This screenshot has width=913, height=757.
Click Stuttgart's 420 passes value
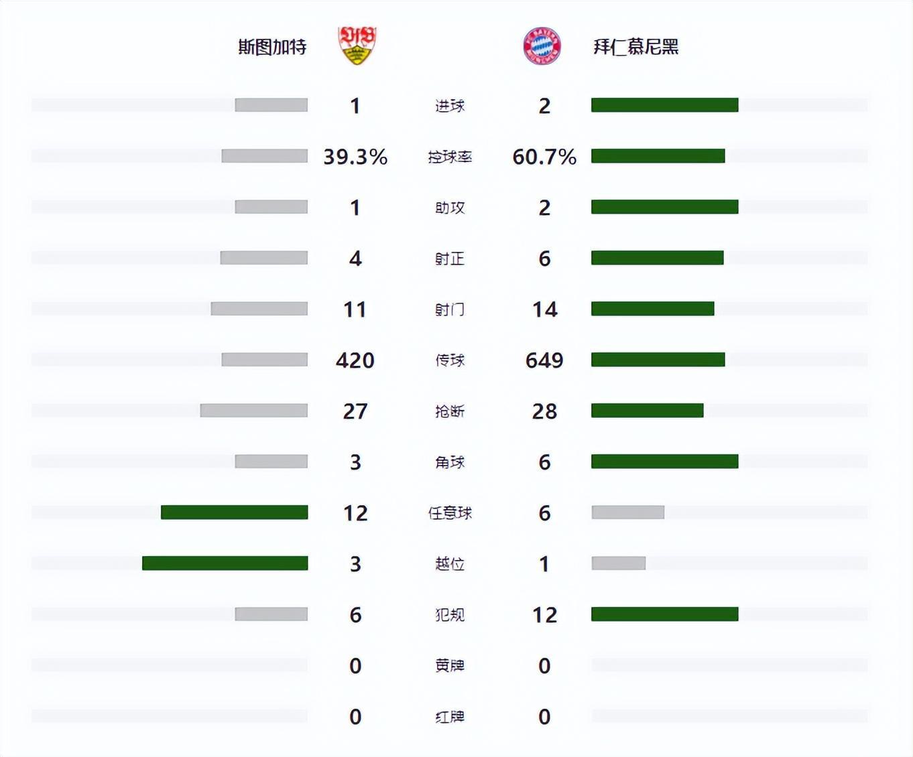pyautogui.click(x=355, y=360)
